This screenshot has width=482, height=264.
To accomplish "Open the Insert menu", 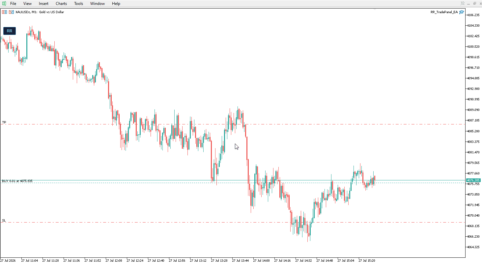I will click(43, 4).
